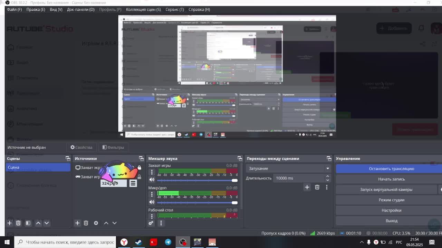Click the Длительность 10000 ms field

point(298,178)
